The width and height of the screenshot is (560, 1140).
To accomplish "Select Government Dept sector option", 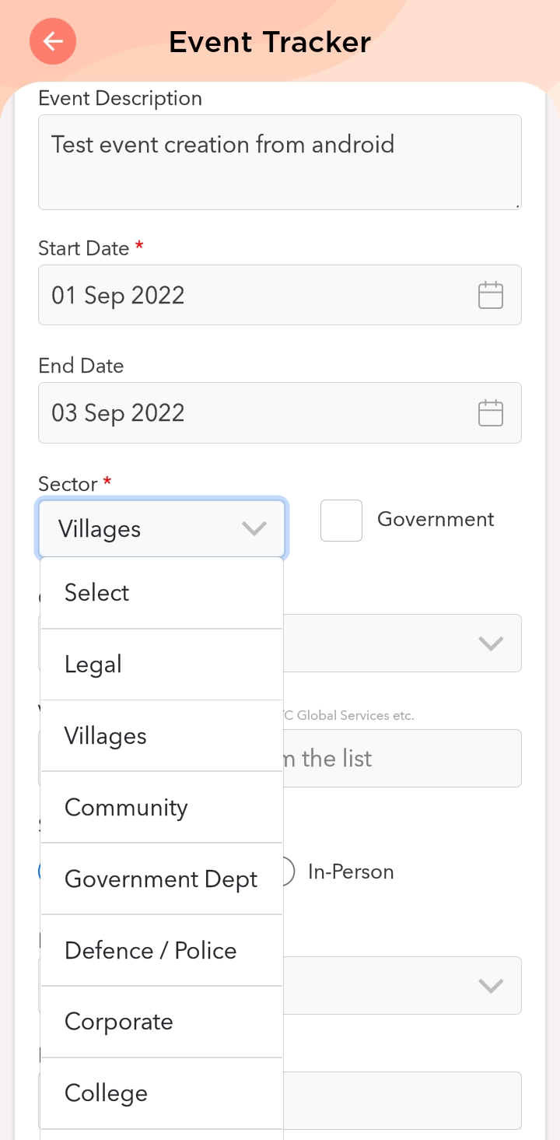I will [162, 879].
